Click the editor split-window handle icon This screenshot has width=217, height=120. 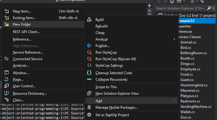(149, 6)
